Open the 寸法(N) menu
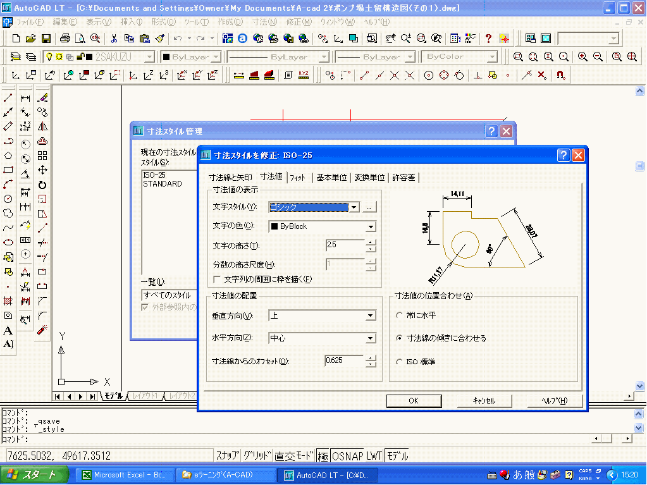The height and width of the screenshot is (485, 647). [264, 22]
